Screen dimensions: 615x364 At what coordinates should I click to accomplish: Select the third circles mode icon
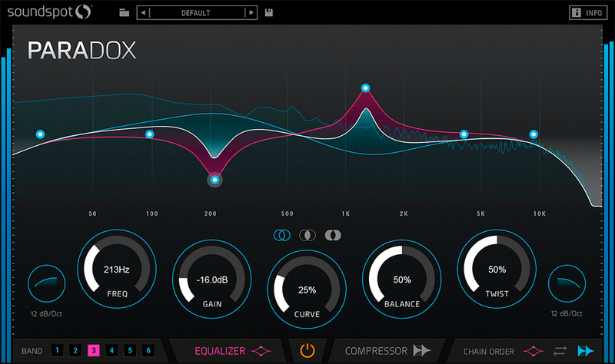333,235
